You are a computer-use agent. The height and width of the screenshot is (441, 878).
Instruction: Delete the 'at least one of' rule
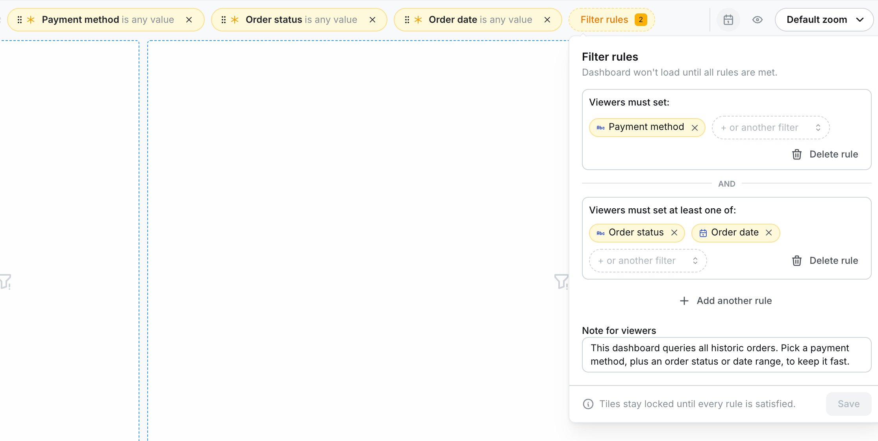825,261
